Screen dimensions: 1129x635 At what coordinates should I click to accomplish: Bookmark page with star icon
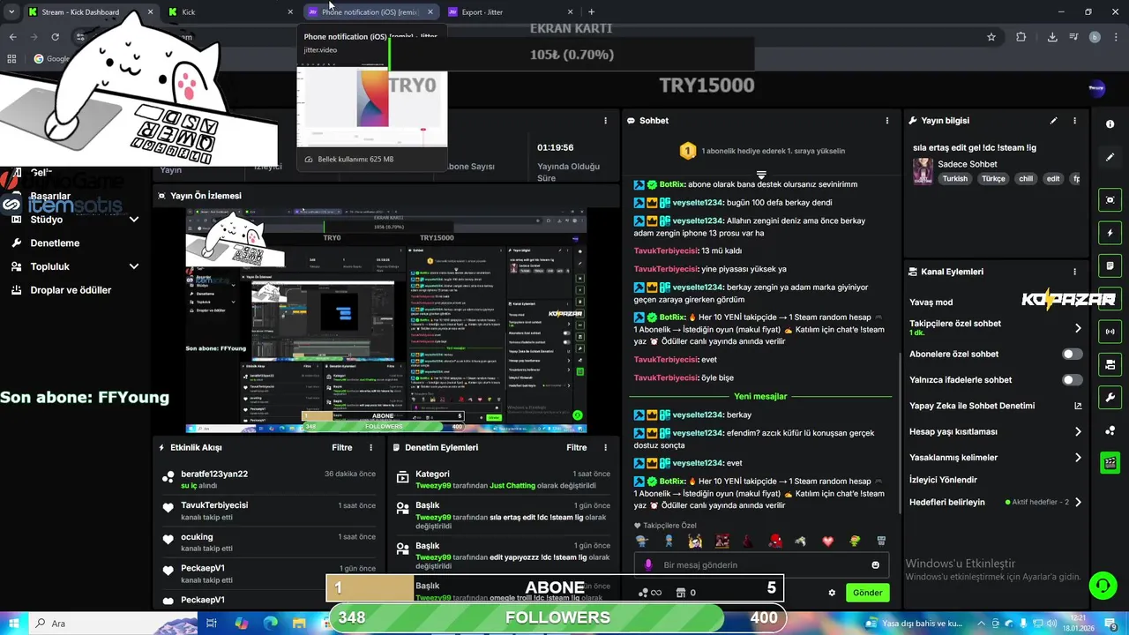pos(991,37)
